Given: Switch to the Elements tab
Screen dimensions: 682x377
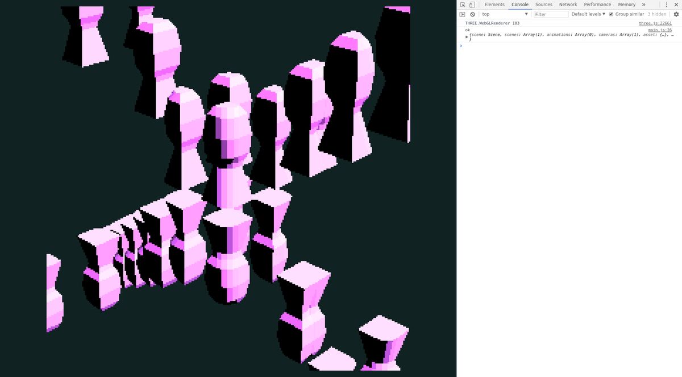Looking at the screenshot, I should (x=494, y=5).
